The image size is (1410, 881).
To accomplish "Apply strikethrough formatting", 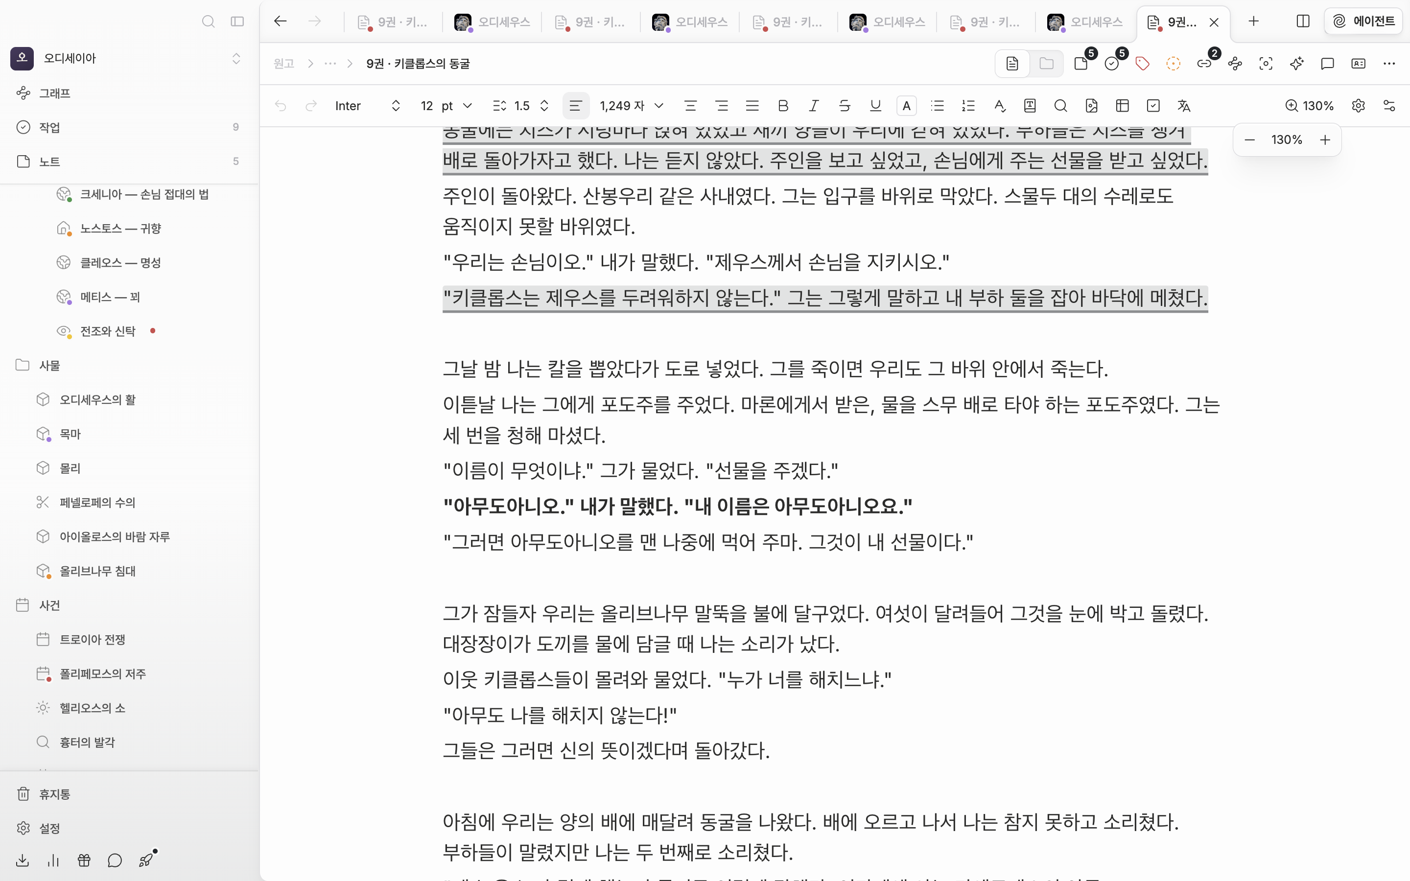I will click(844, 105).
